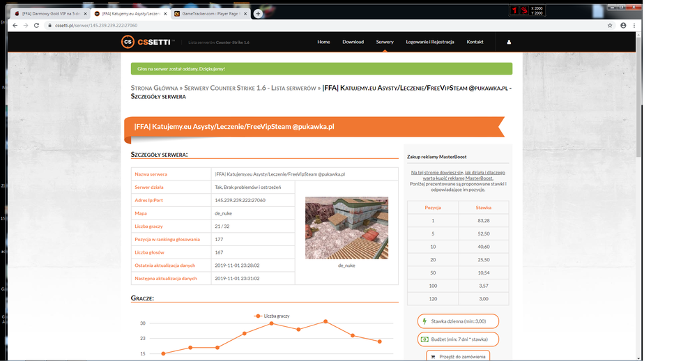Image resolution: width=697 pixels, height=361 pixels.
Task: Bookmark this page with the star icon
Action: click(x=610, y=25)
